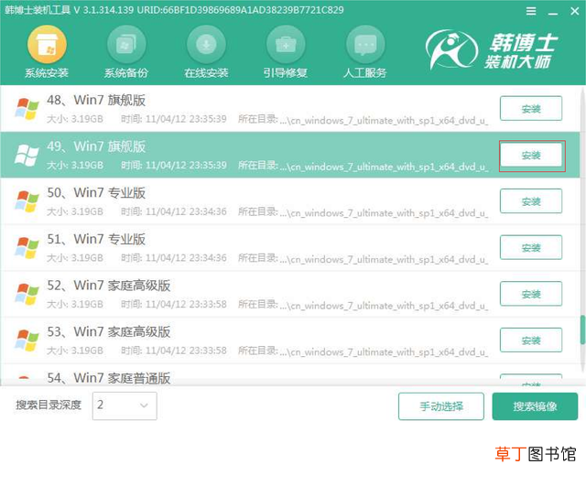The width and height of the screenshot is (586, 486).
Task: Select the title '49、Win7 旗舰版'
Action: click(x=96, y=146)
